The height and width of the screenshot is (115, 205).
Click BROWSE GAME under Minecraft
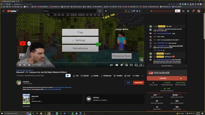pos(37,101)
